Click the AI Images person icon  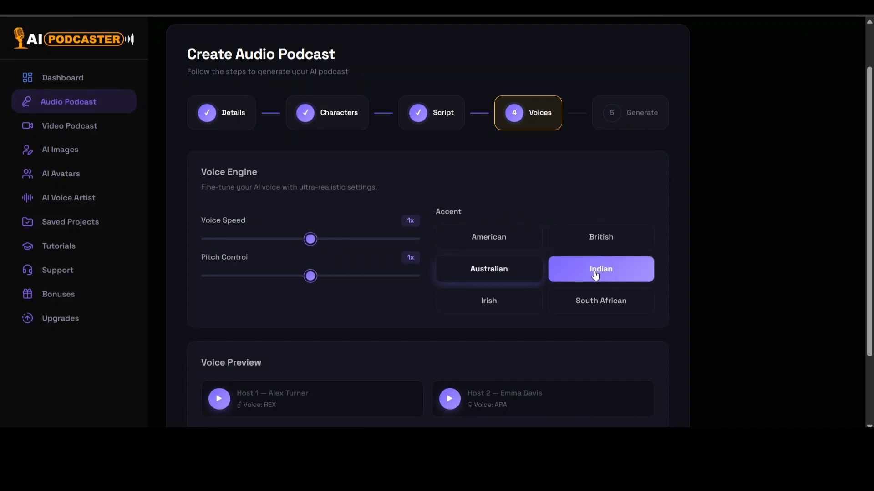(27, 150)
